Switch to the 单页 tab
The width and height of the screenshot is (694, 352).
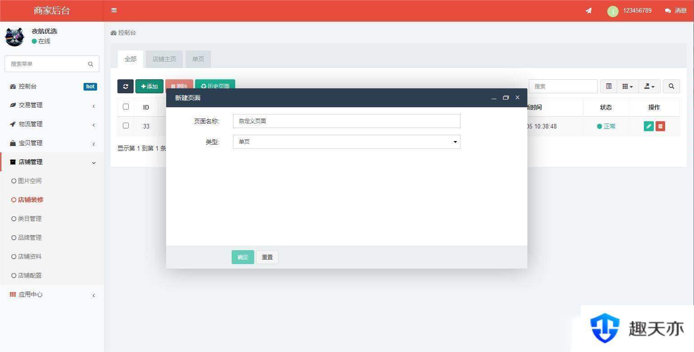pos(198,59)
